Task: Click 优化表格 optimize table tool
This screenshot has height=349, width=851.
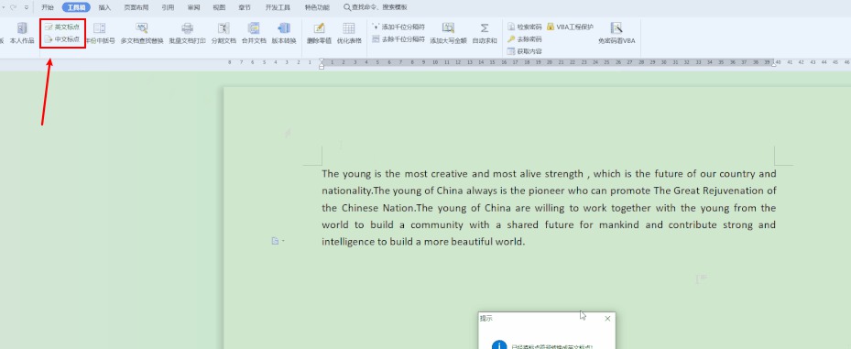Action: tap(349, 33)
